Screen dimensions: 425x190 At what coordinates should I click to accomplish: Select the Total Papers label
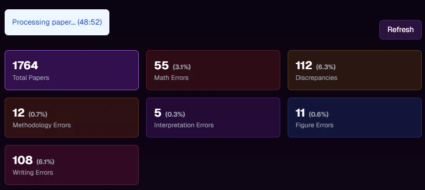(31, 78)
